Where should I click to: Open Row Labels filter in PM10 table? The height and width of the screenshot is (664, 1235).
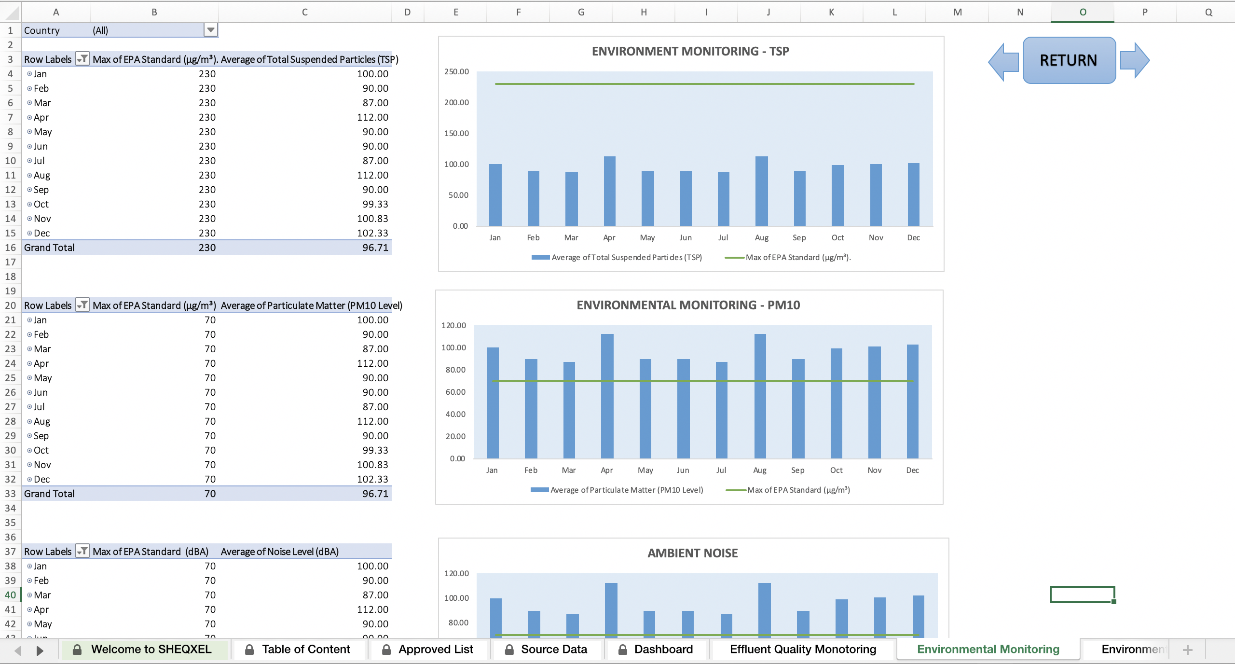tap(82, 305)
